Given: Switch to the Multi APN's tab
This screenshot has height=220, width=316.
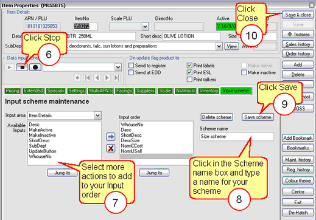Looking at the screenshot, I should click(100, 91).
